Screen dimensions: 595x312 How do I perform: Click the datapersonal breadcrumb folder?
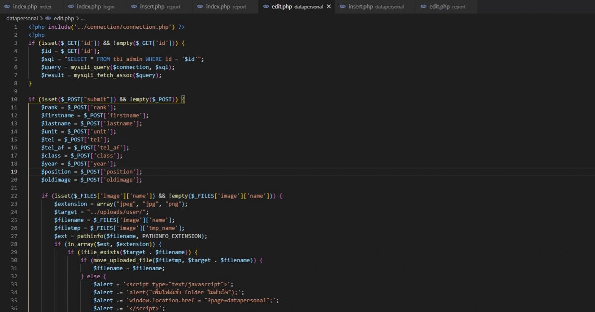(x=22, y=19)
